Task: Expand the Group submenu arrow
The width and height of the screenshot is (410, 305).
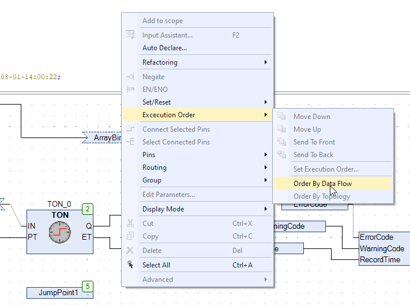Action: click(x=266, y=180)
